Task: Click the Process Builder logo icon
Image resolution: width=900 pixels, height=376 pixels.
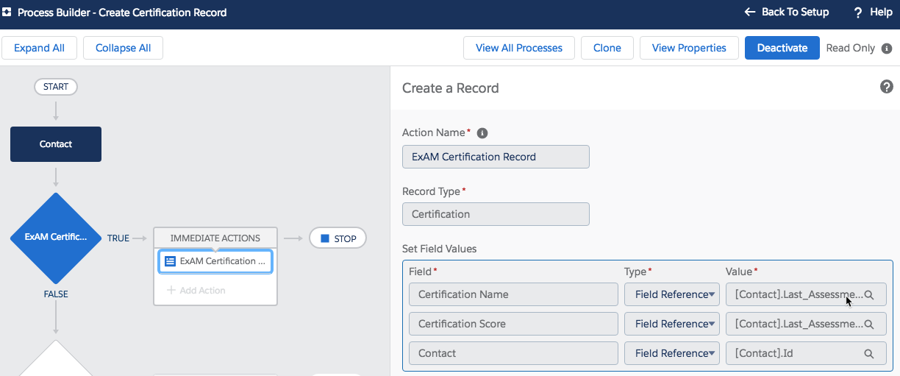Action: [x=7, y=13]
